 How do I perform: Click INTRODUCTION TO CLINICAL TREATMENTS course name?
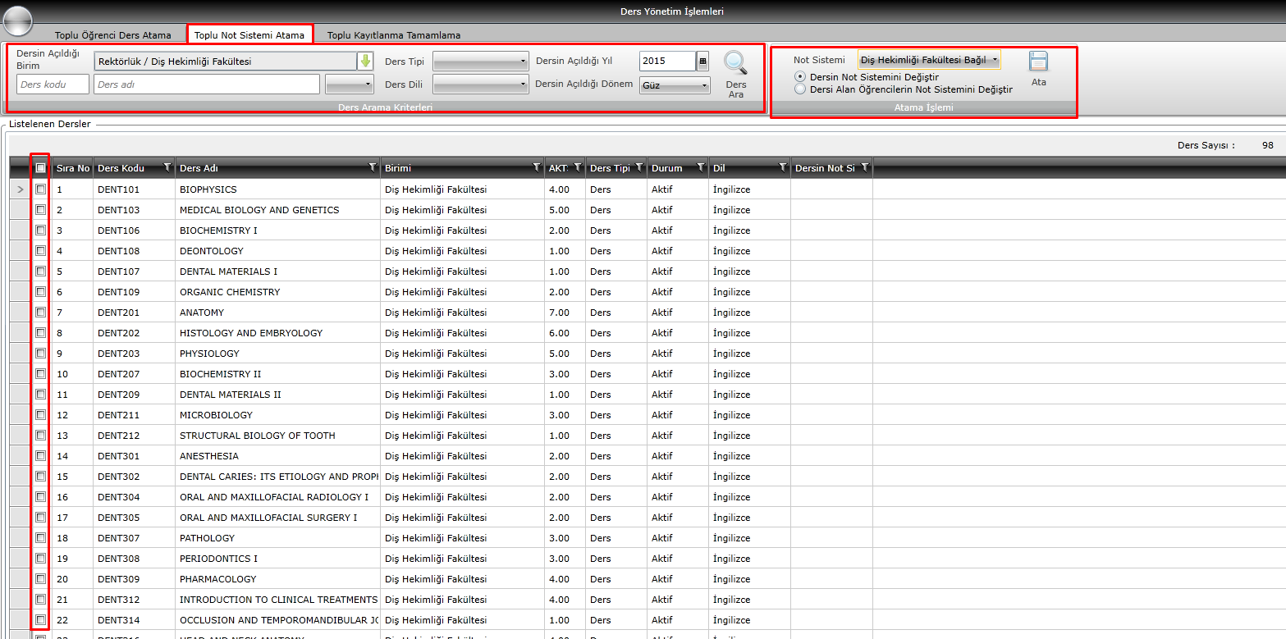point(279,600)
